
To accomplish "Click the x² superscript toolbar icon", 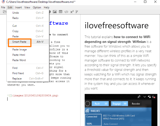I will pyautogui.click(x=72, y=12).
